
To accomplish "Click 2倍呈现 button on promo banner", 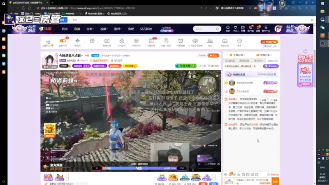I will pyautogui.click(x=305, y=84).
